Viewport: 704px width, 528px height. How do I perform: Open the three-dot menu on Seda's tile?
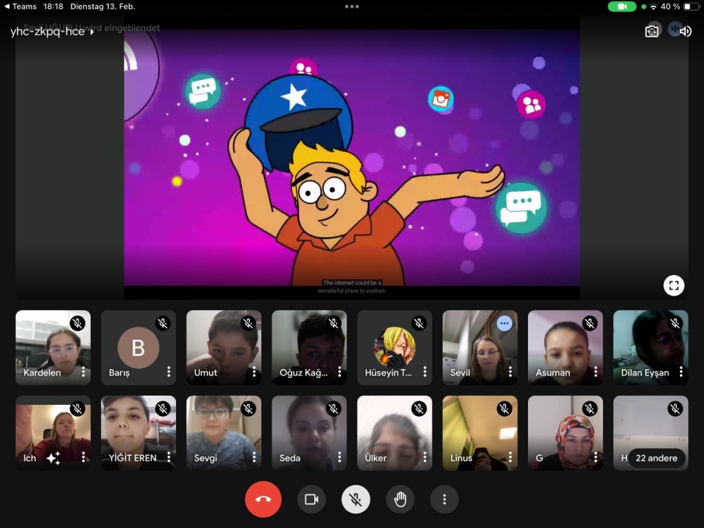339,457
